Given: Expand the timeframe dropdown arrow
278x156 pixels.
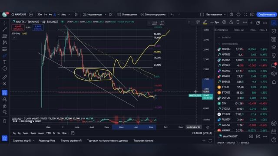Looking at the screenshot, I should pos(69,14).
